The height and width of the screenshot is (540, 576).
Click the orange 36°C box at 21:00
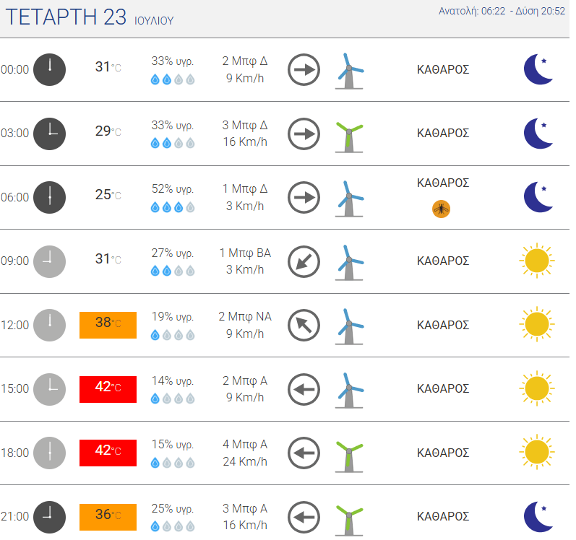click(x=108, y=517)
